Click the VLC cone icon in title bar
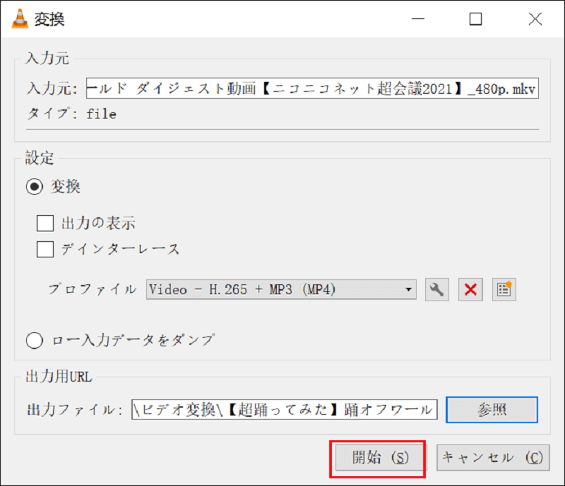565x486 pixels. pyautogui.click(x=20, y=19)
